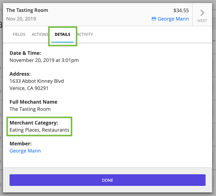
Task: Click the Nov 20, 2019 header date
Action: tap(21, 19)
